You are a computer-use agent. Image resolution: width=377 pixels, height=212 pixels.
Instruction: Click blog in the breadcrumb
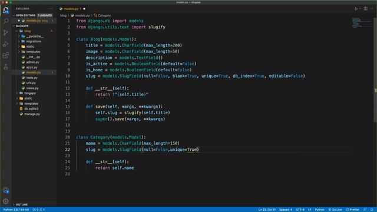click(63, 15)
